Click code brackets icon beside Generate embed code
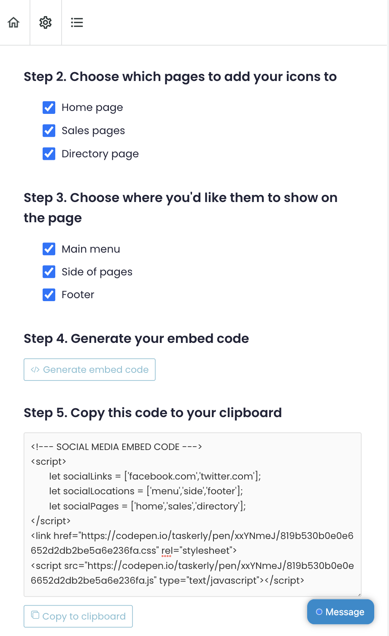Viewport: 389px width, 636px height. (x=35, y=370)
